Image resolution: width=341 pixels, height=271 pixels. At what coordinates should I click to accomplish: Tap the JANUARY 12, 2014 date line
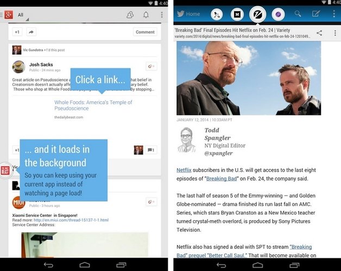pyautogui.click(x=204, y=120)
